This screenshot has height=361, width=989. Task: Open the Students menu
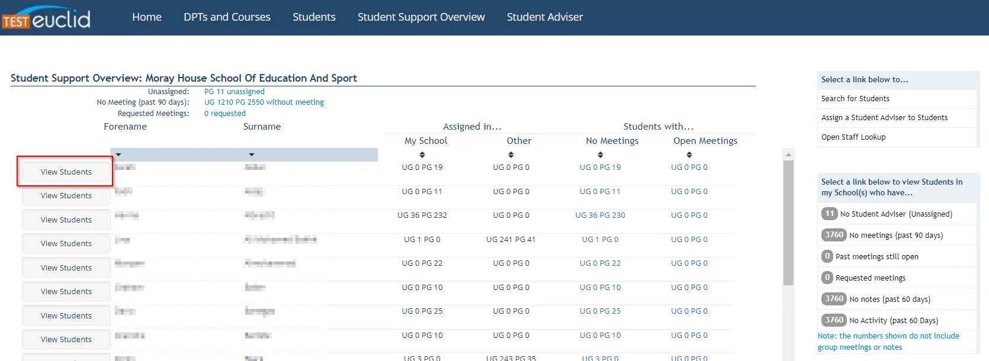click(314, 17)
